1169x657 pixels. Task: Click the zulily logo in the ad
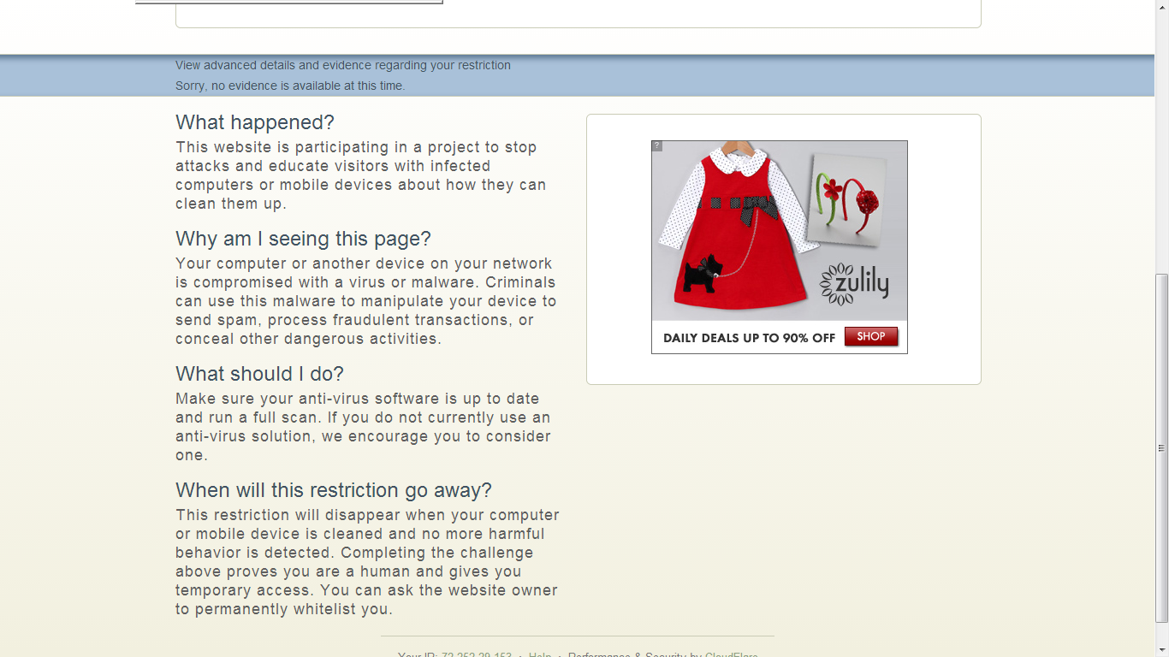pyautogui.click(x=854, y=283)
